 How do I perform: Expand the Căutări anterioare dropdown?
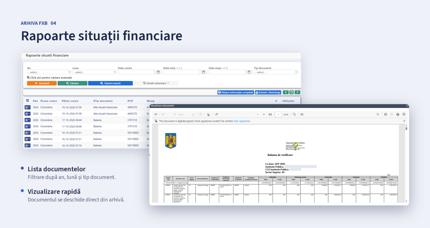coord(156,83)
